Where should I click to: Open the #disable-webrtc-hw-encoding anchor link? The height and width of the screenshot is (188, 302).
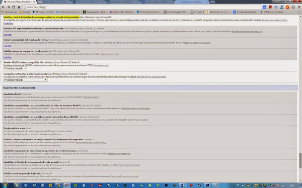click(133, 120)
